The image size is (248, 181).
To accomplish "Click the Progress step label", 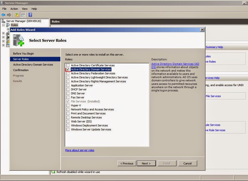I will [18, 76].
